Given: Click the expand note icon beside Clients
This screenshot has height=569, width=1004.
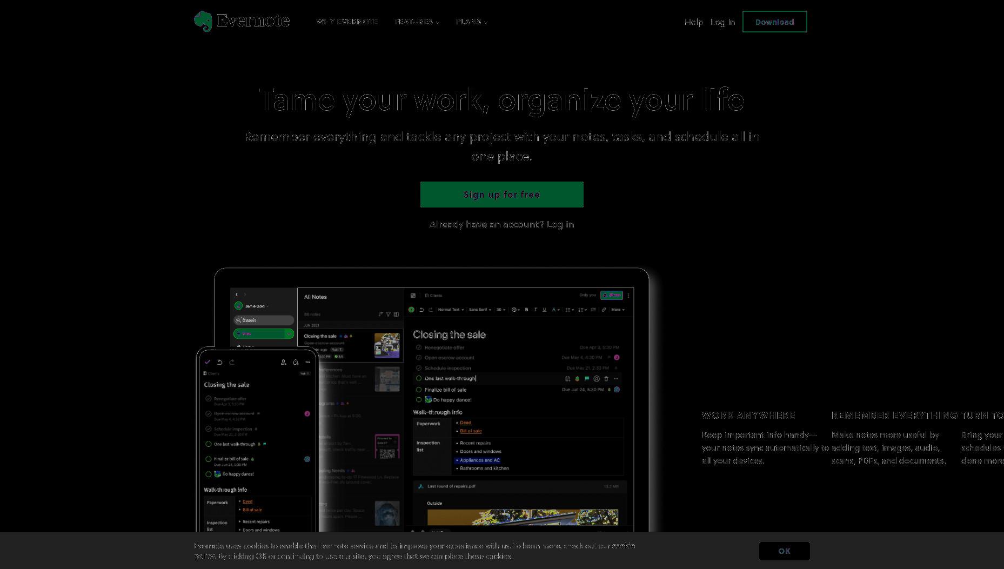Looking at the screenshot, I should tap(413, 296).
